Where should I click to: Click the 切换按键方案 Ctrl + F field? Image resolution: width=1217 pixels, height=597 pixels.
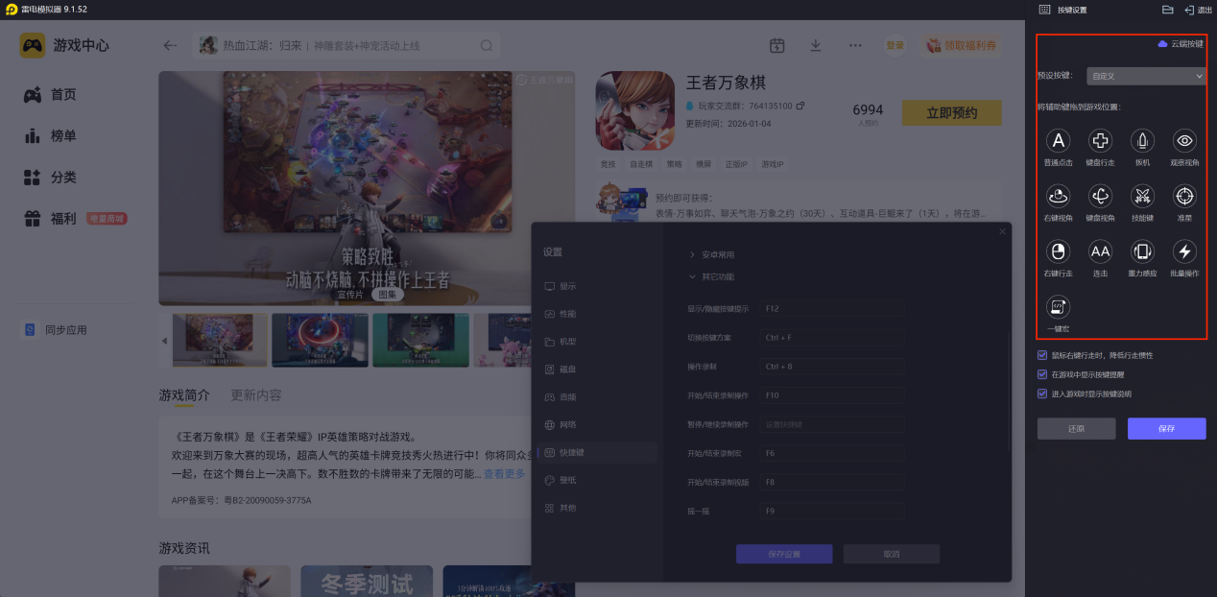click(x=831, y=338)
